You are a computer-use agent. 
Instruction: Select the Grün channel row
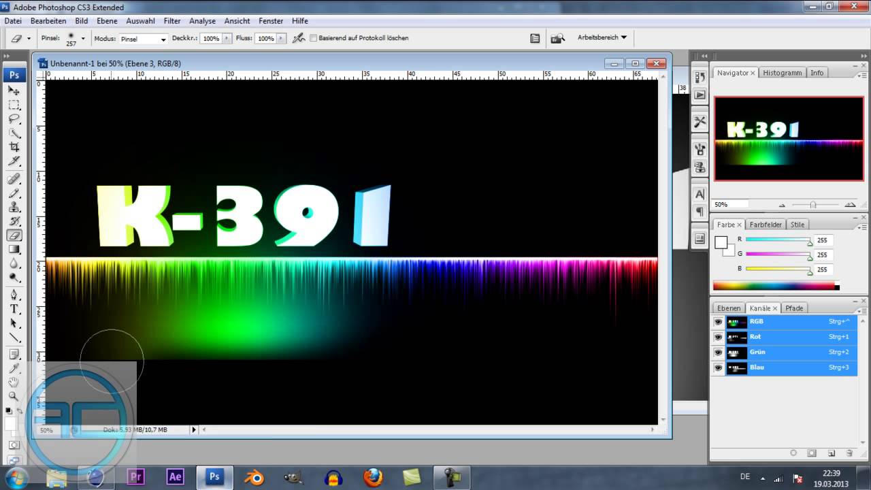pos(784,353)
